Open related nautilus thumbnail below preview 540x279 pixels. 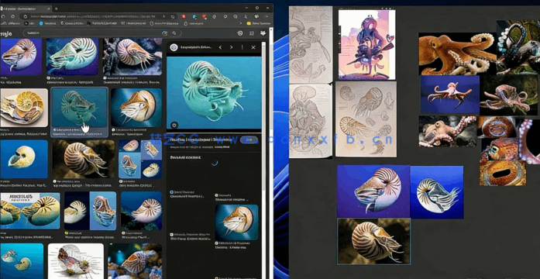pos(236,222)
